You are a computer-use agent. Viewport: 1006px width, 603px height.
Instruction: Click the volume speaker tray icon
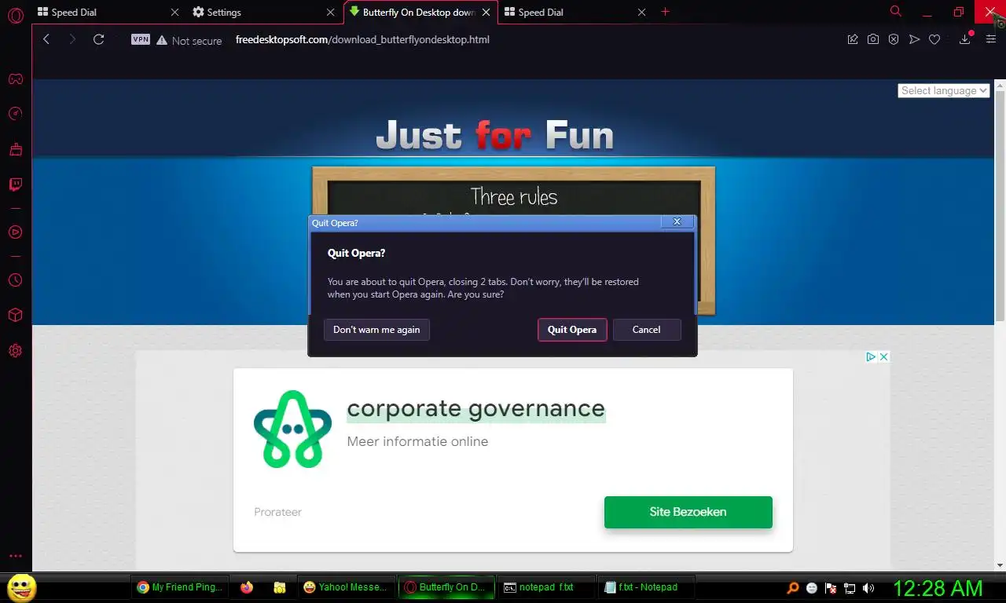tap(868, 587)
